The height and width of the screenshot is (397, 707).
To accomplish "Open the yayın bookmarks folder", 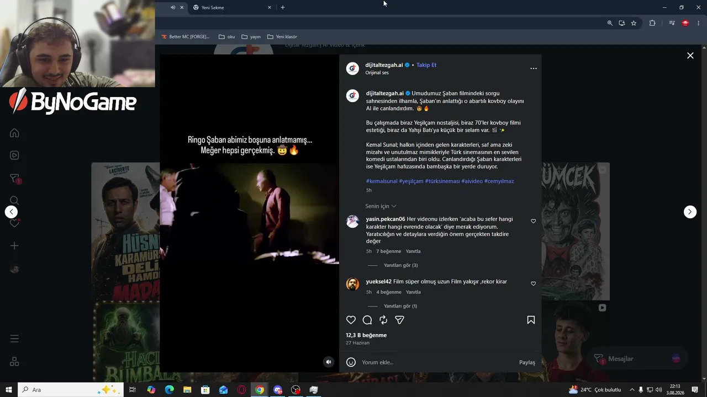I will pos(251,37).
